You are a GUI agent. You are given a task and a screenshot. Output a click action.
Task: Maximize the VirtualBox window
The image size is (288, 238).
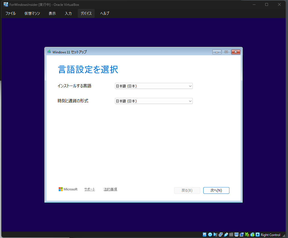267,4
